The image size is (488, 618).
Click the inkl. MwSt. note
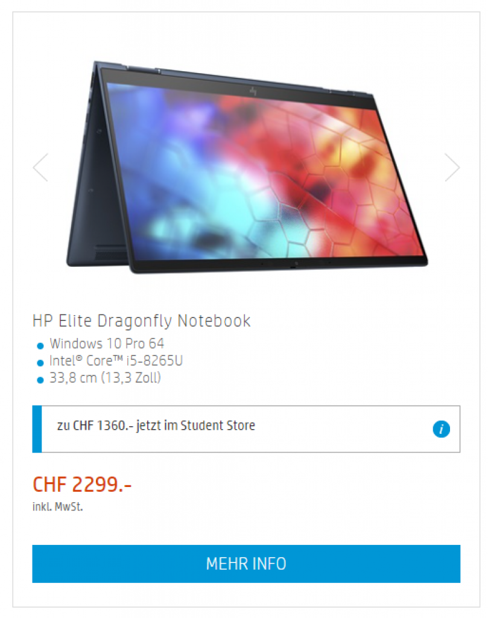pos(57,506)
